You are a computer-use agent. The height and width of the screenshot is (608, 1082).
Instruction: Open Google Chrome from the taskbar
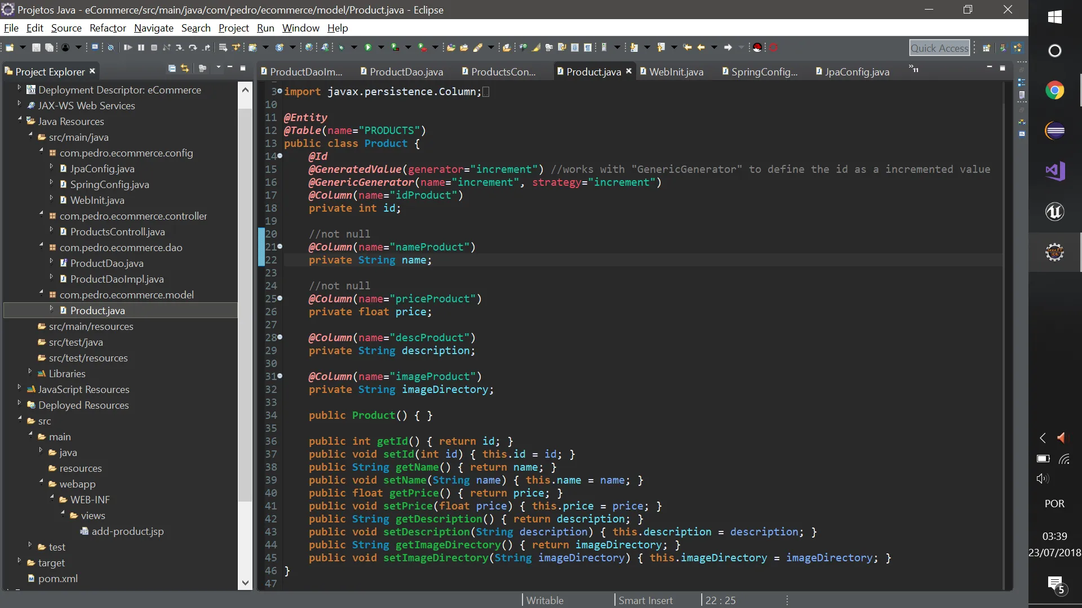1054,91
